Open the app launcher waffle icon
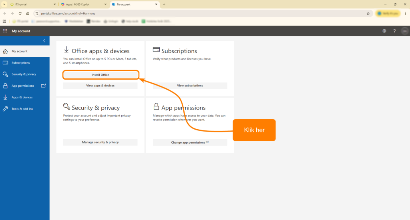The width and height of the screenshot is (410, 220). coord(5,31)
